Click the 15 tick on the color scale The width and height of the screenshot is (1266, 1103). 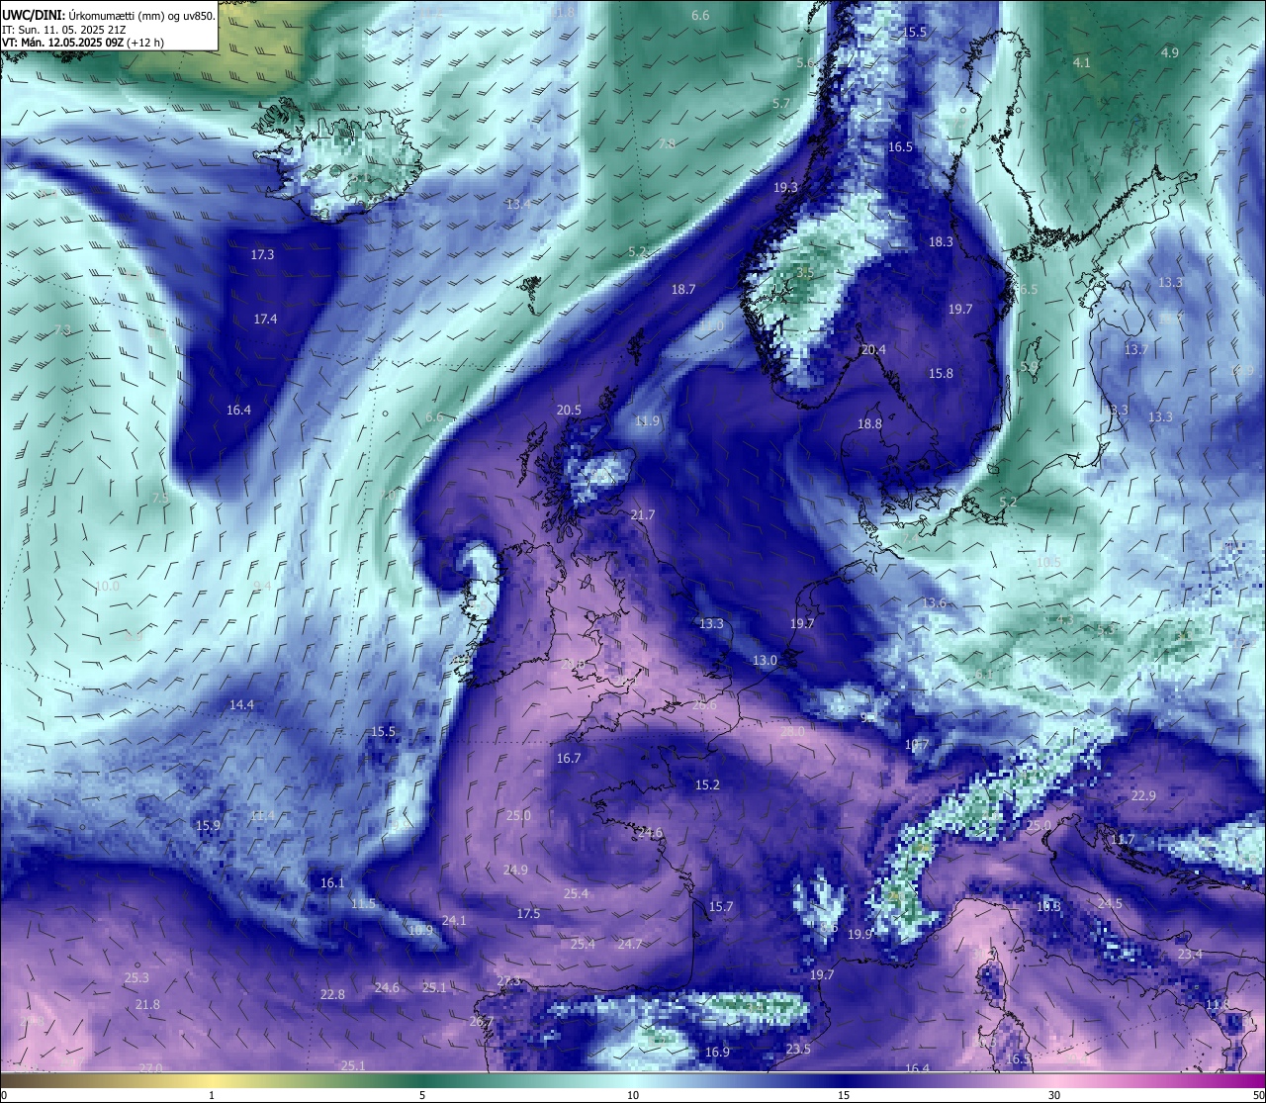point(844,1095)
